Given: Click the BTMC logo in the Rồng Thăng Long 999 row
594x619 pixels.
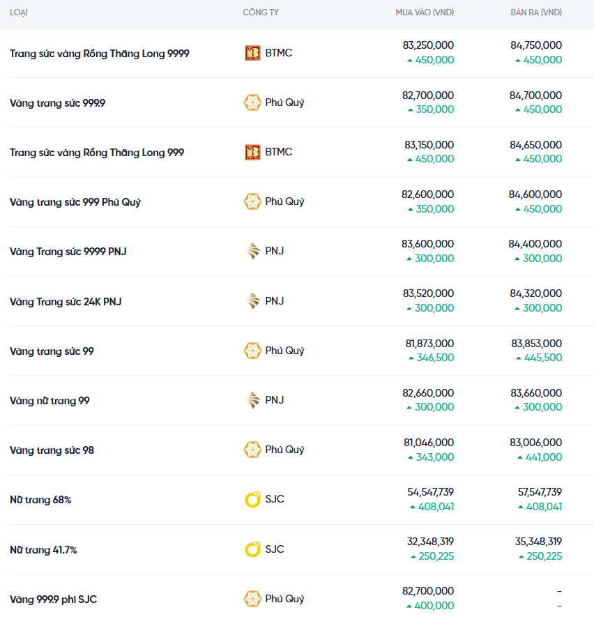Looking at the screenshot, I should click(x=252, y=152).
